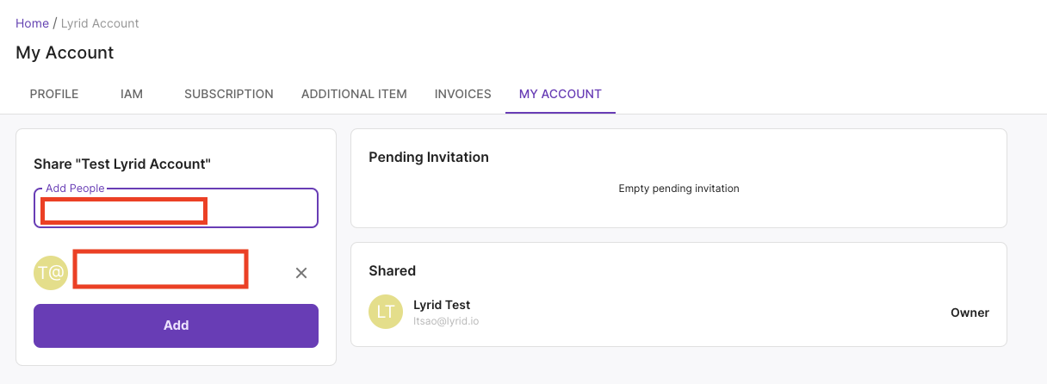Click the Lyrid Test user name
This screenshot has width=1047, height=384.
[x=442, y=305]
